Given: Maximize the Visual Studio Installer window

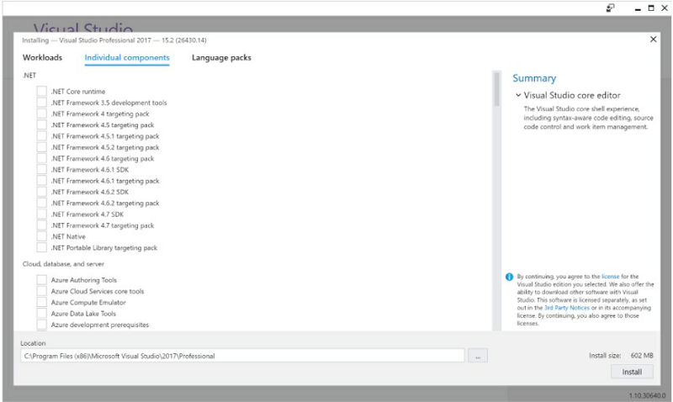Looking at the screenshot, I should [651, 8].
